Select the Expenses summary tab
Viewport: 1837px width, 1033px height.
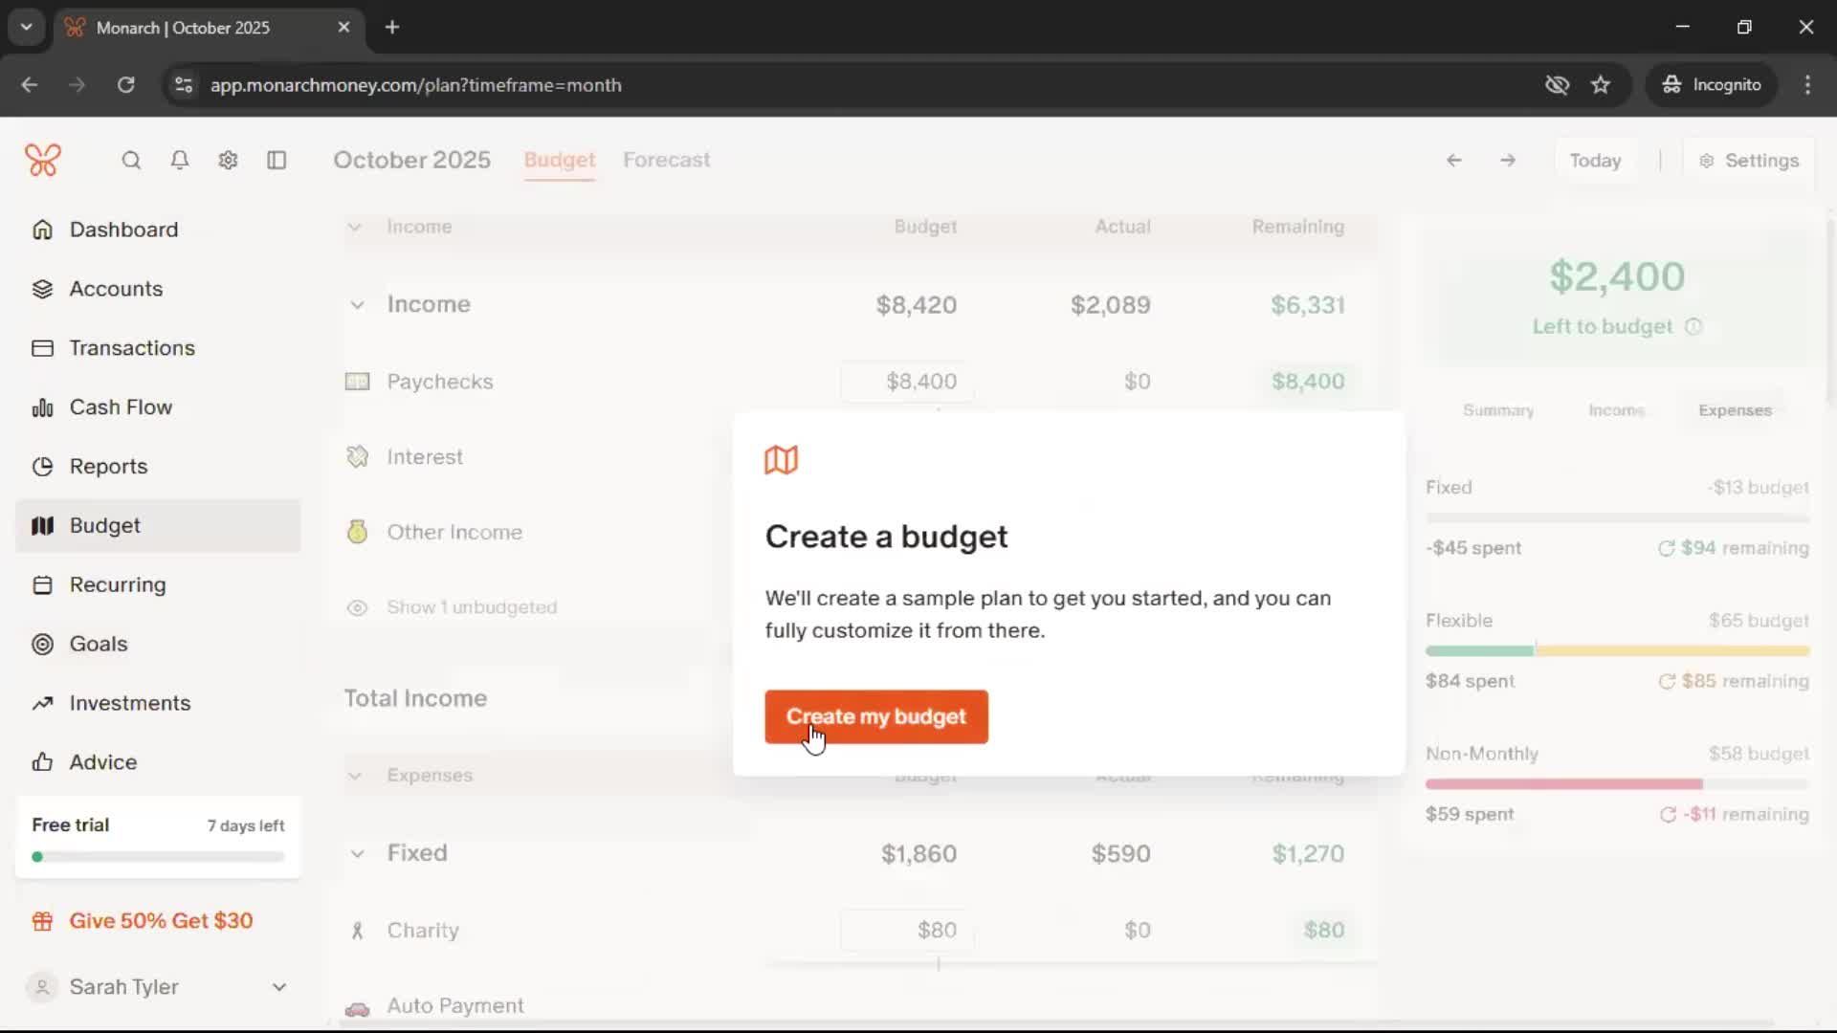pyautogui.click(x=1735, y=410)
